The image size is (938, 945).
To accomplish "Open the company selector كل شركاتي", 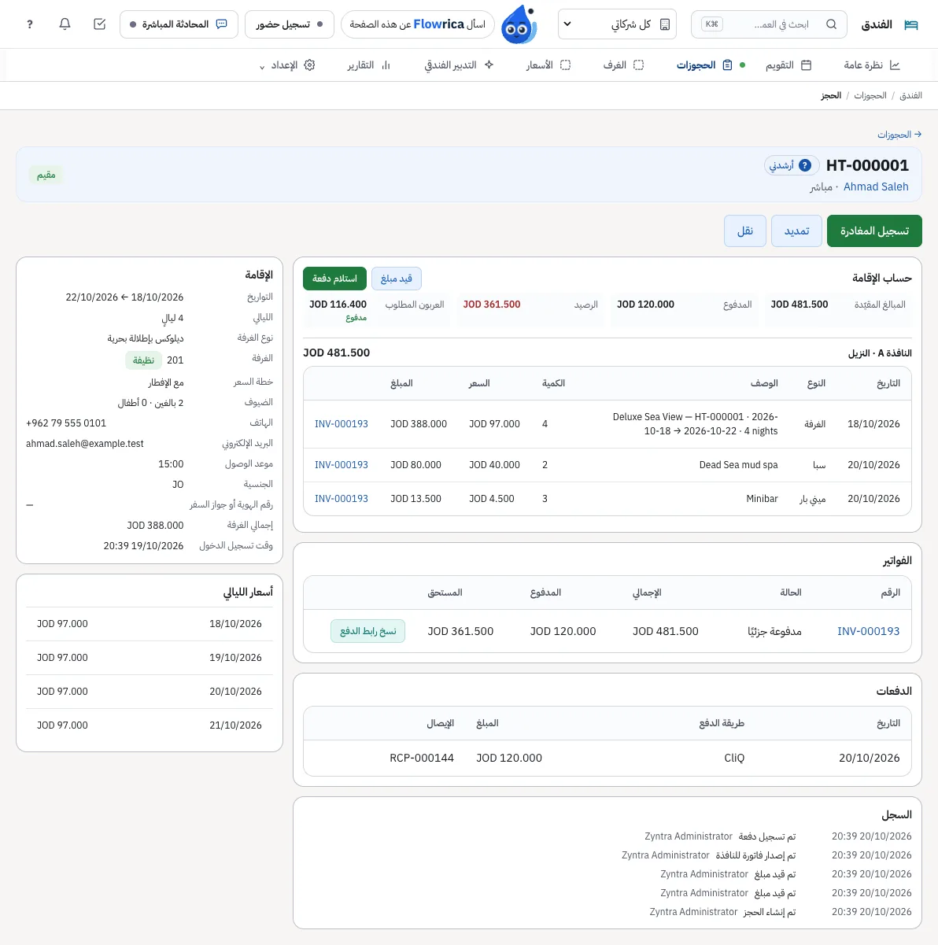I will (618, 24).
